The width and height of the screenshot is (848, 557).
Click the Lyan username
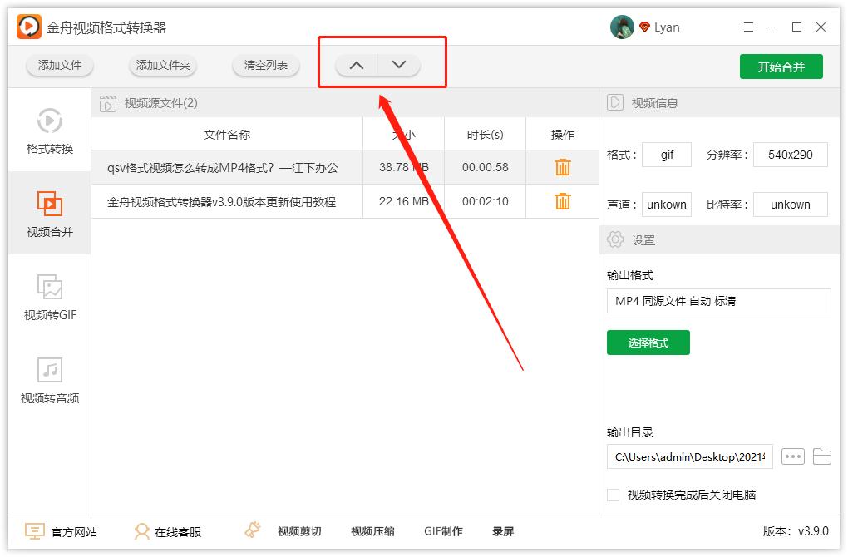(x=666, y=27)
